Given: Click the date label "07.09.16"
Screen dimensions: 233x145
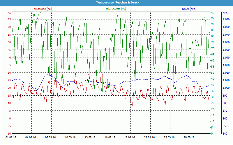Looking at the screenshot, I should (x=50, y=137).
